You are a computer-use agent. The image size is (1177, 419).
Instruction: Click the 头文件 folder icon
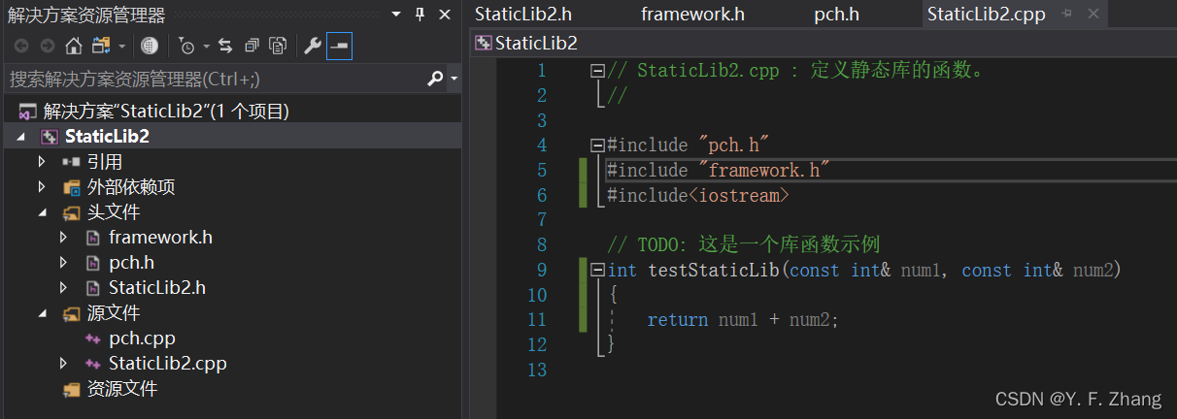71,212
